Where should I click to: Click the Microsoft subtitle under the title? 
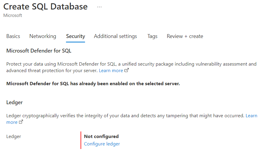click(12, 15)
